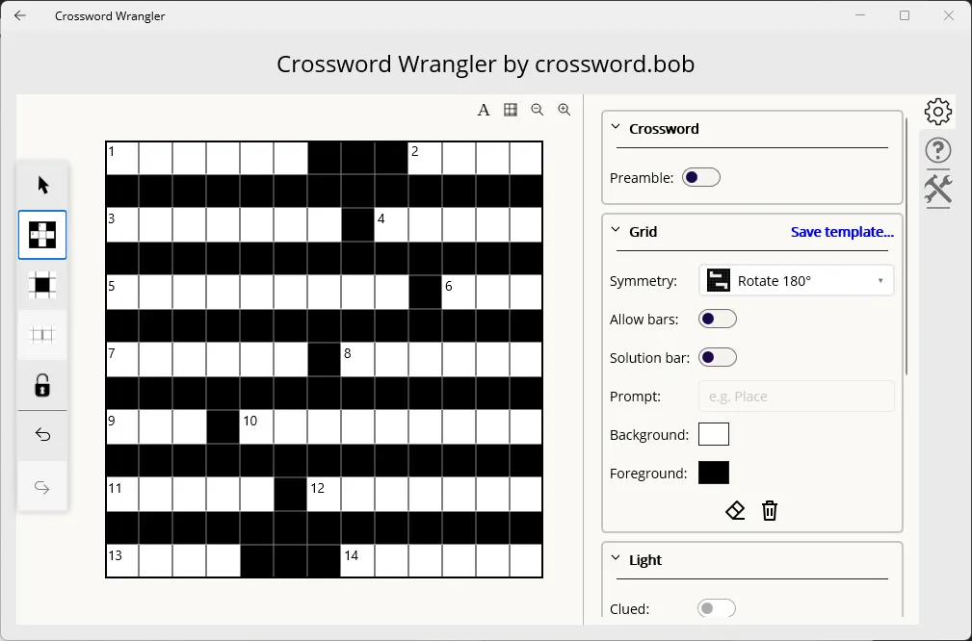Go back using the title bar arrow

[x=20, y=15]
